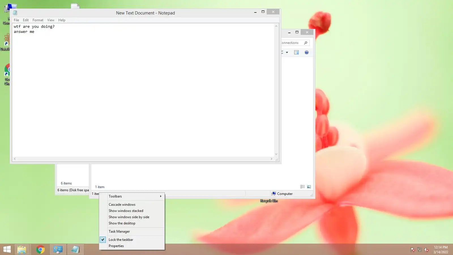Minimize the Network Connections window
The height and width of the screenshot is (255, 453).
click(289, 32)
